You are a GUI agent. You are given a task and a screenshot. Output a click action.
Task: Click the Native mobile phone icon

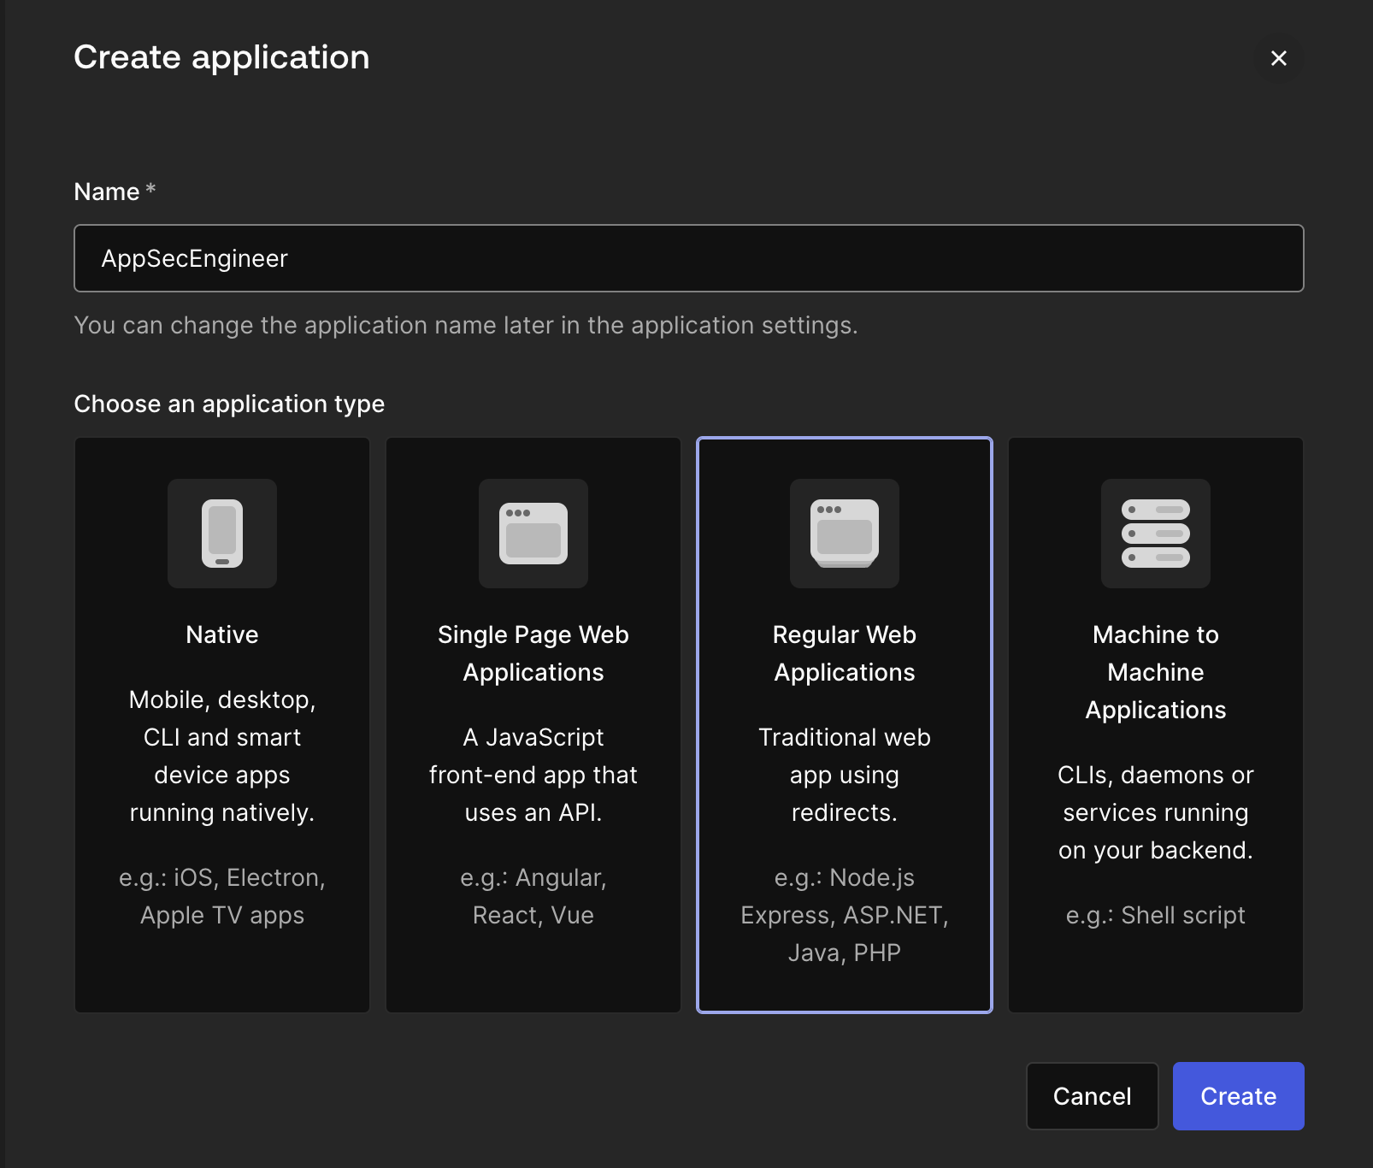[222, 534]
